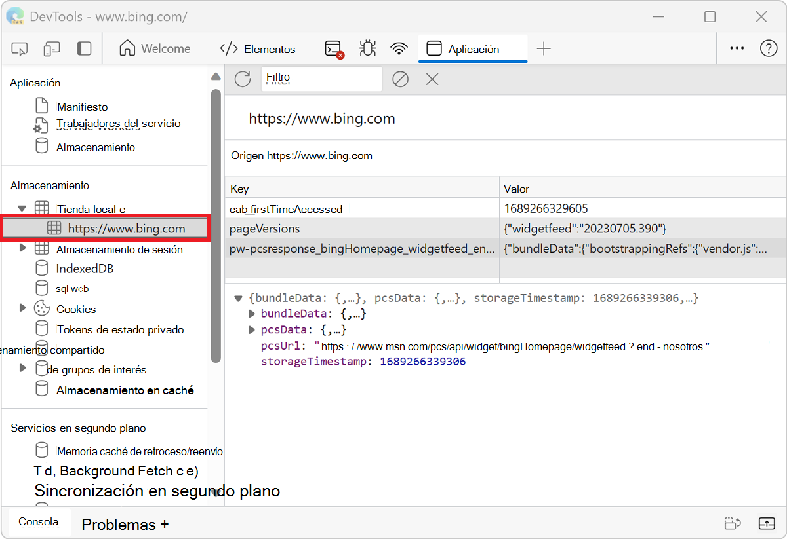The width and height of the screenshot is (787, 539).
Task: Expand the pcsData node
Action: 252,329
